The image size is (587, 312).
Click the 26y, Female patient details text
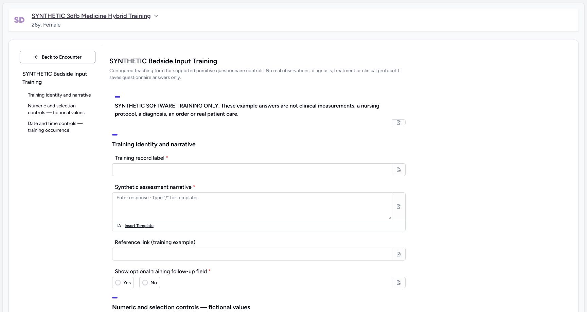[x=46, y=25]
